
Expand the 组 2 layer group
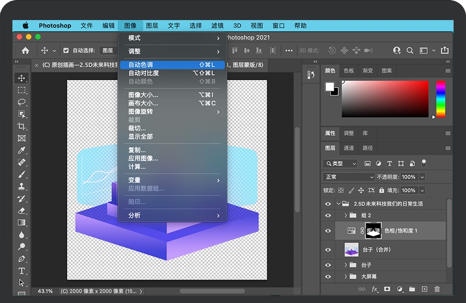pos(346,216)
